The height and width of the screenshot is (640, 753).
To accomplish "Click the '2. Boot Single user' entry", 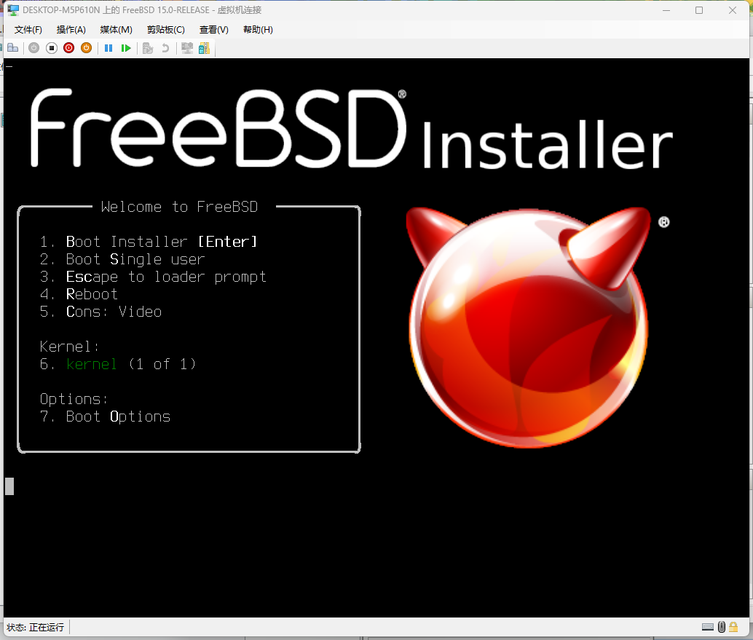I will click(x=122, y=259).
